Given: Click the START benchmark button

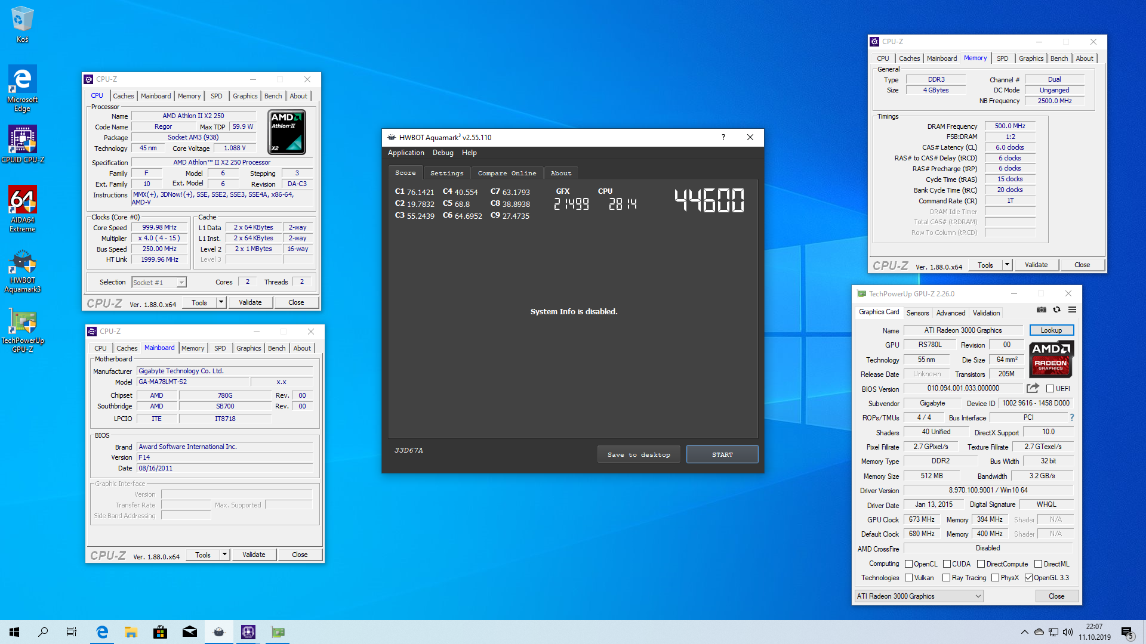Looking at the screenshot, I should (722, 454).
